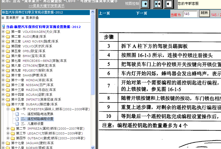Go to next page via 下一页

pos(141,13)
